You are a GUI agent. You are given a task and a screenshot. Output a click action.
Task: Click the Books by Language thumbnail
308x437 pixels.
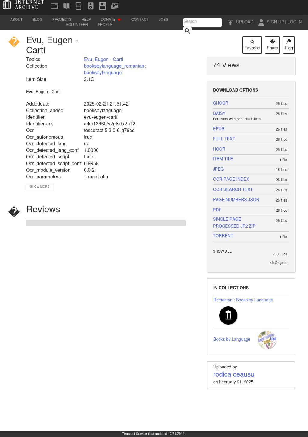(x=267, y=340)
